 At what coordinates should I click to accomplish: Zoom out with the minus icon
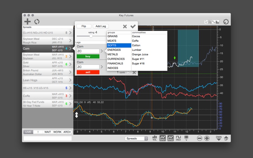tap(200, 138)
